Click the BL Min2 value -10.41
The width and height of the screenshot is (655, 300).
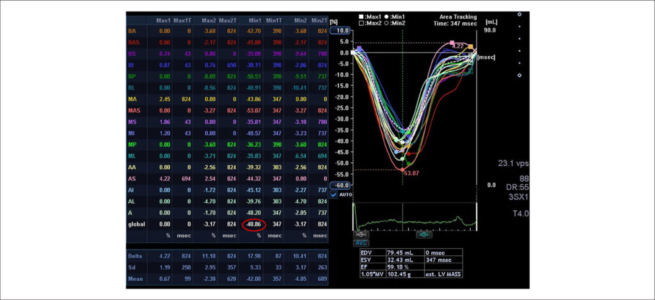(x=299, y=88)
